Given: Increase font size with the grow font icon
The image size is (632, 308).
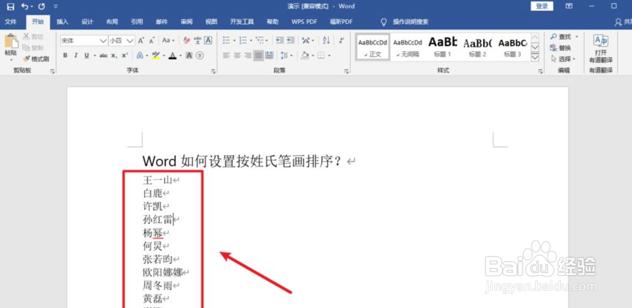Looking at the screenshot, I should point(141,41).
